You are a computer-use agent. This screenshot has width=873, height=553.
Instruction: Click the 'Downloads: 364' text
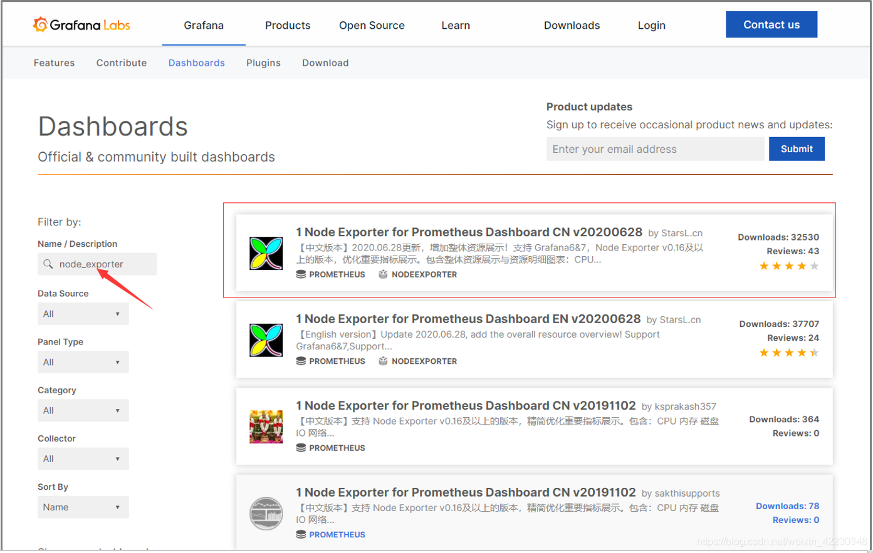(784, 420)
